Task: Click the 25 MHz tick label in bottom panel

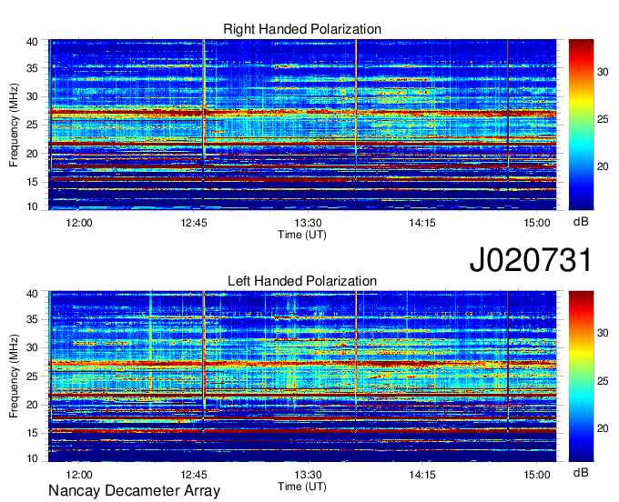Action: (33, 376)
